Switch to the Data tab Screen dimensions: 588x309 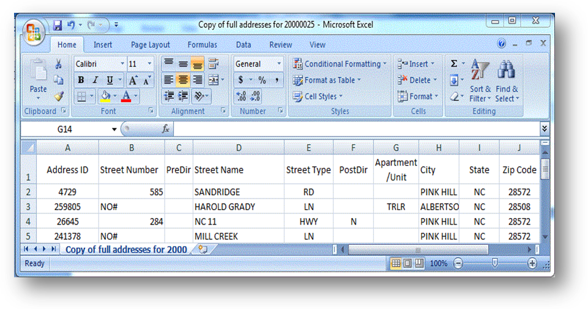pos(244,45)
